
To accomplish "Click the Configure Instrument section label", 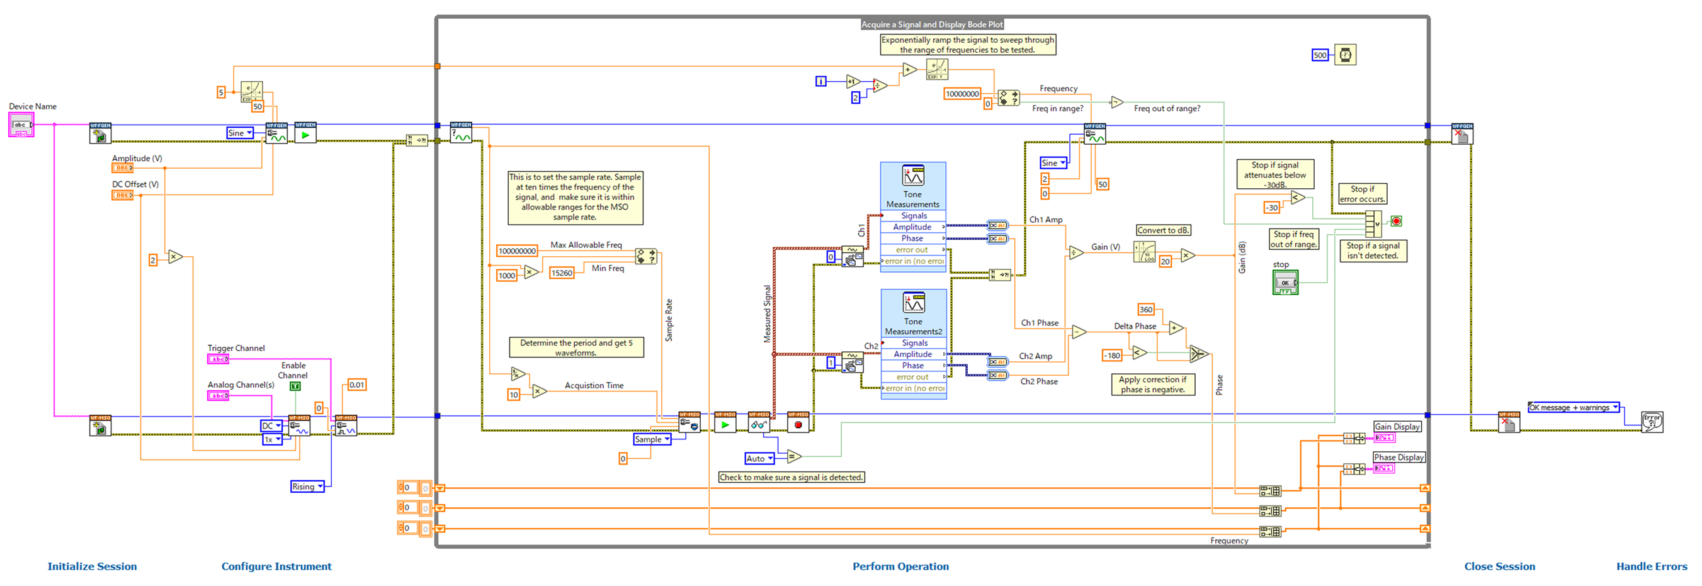I will pyautogui.click(x=276, y=566).
